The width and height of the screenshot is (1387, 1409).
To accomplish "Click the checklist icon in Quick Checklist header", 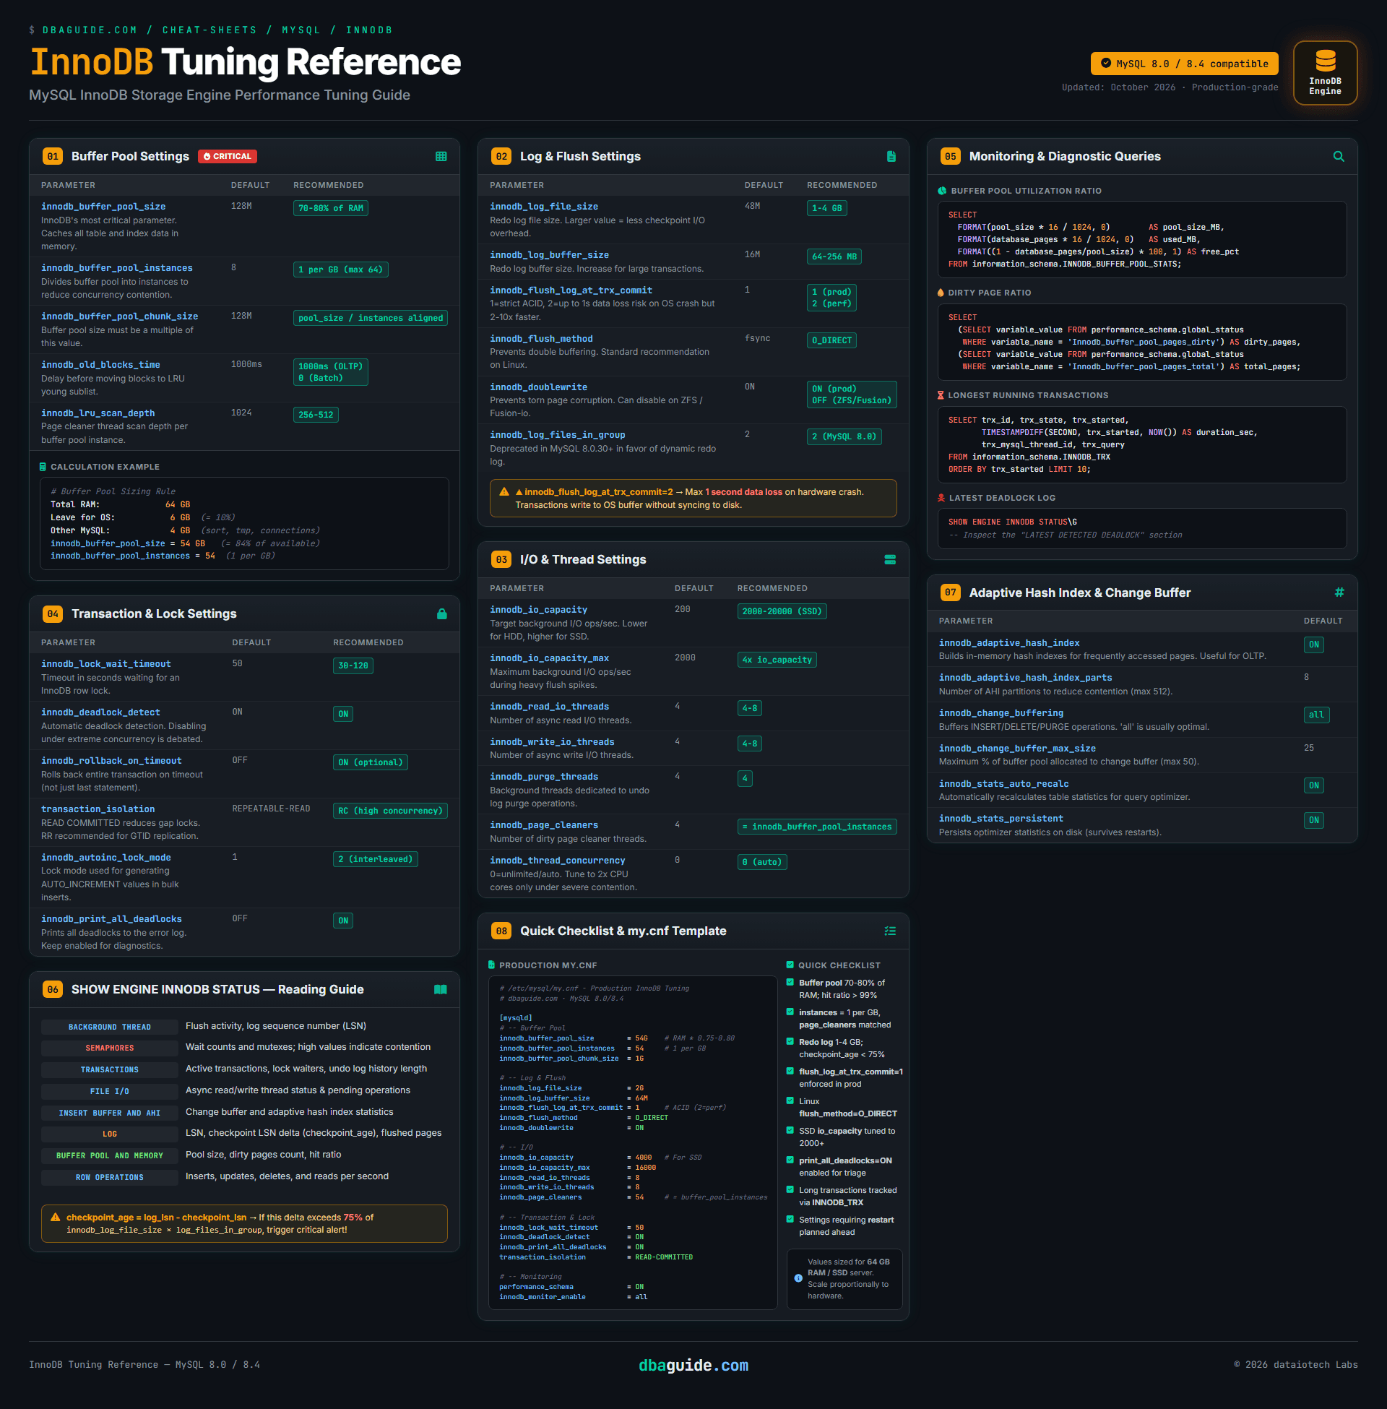I will pyautogui.click(x=889, y=931).
